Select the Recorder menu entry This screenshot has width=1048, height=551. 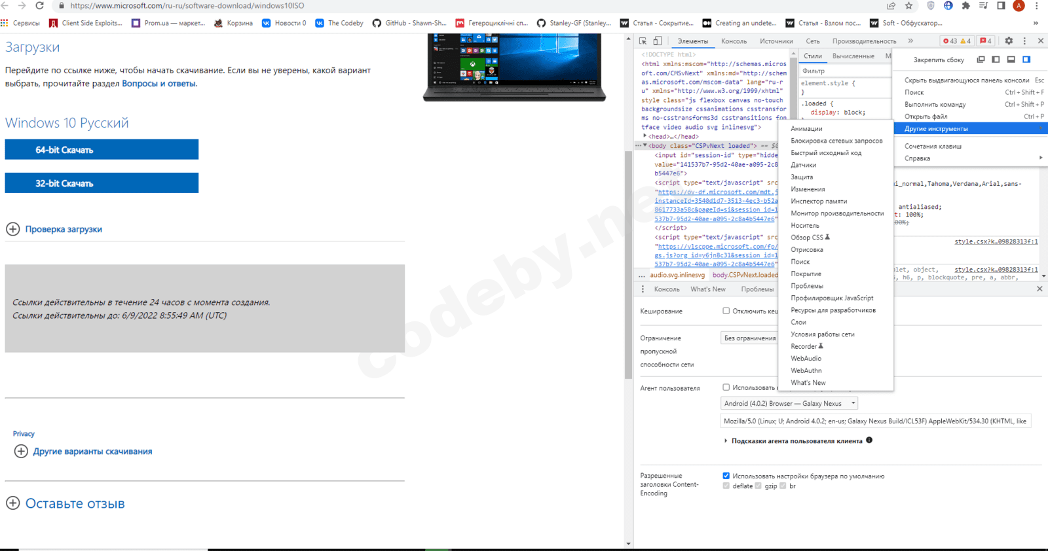(x=836, y=346)
